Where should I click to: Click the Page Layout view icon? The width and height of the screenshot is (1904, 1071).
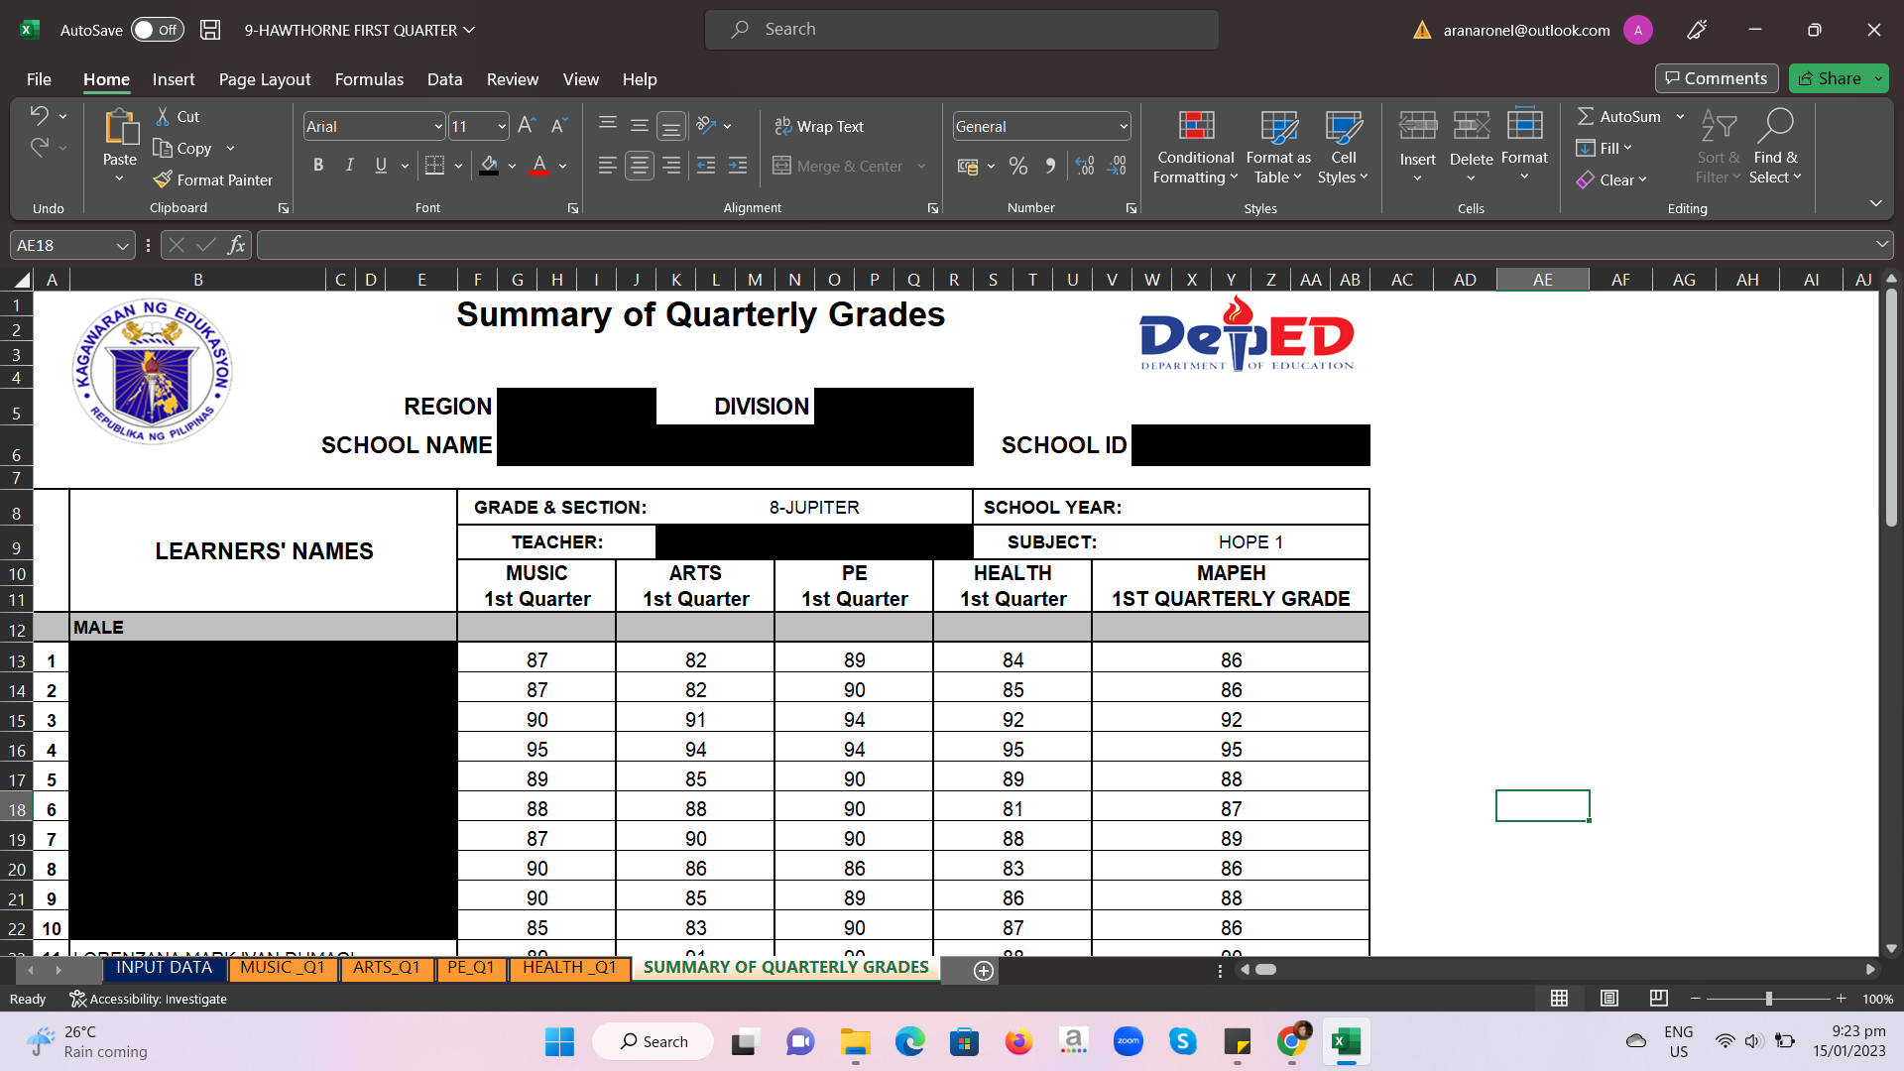pos(1609,999)
